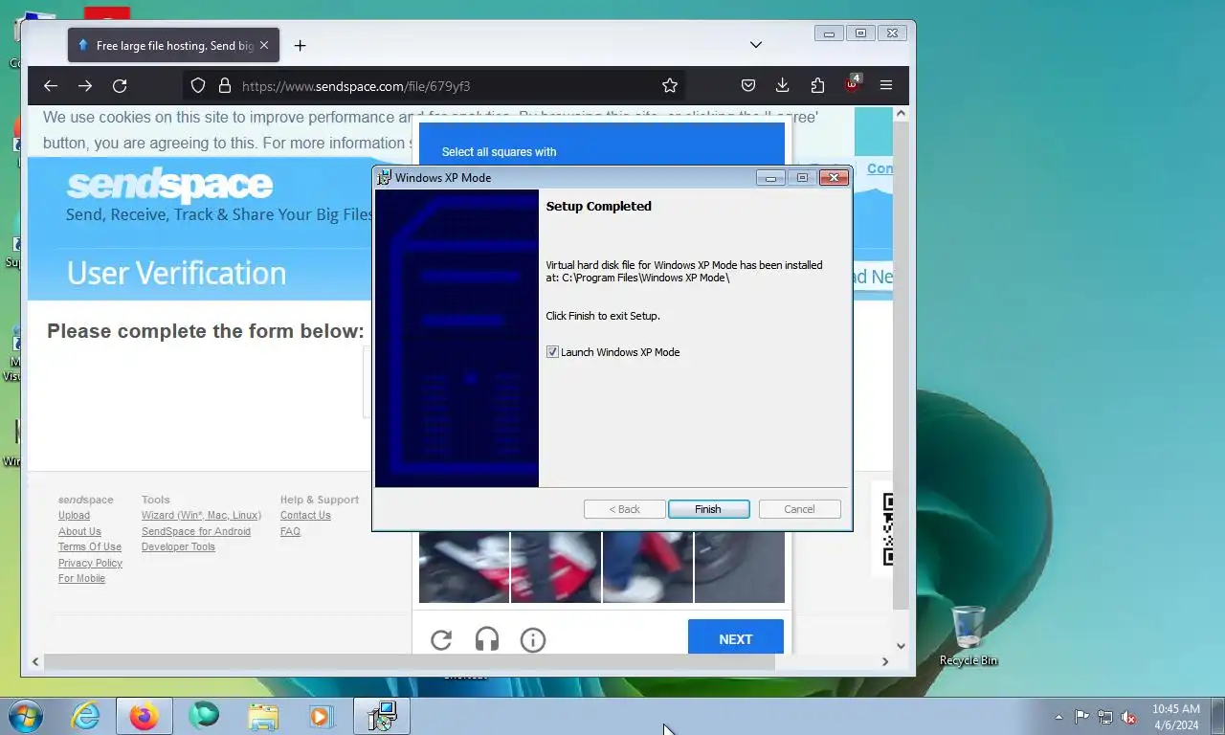Go forward a page in Firefox
This screenshot has width=1225, height=735.
coord(85,86)
